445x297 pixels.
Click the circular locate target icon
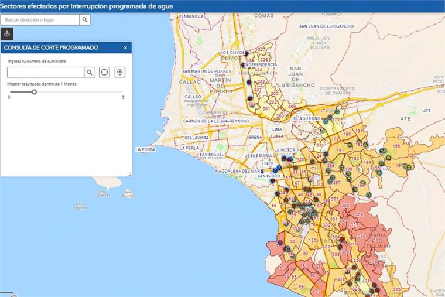point(105,73)
